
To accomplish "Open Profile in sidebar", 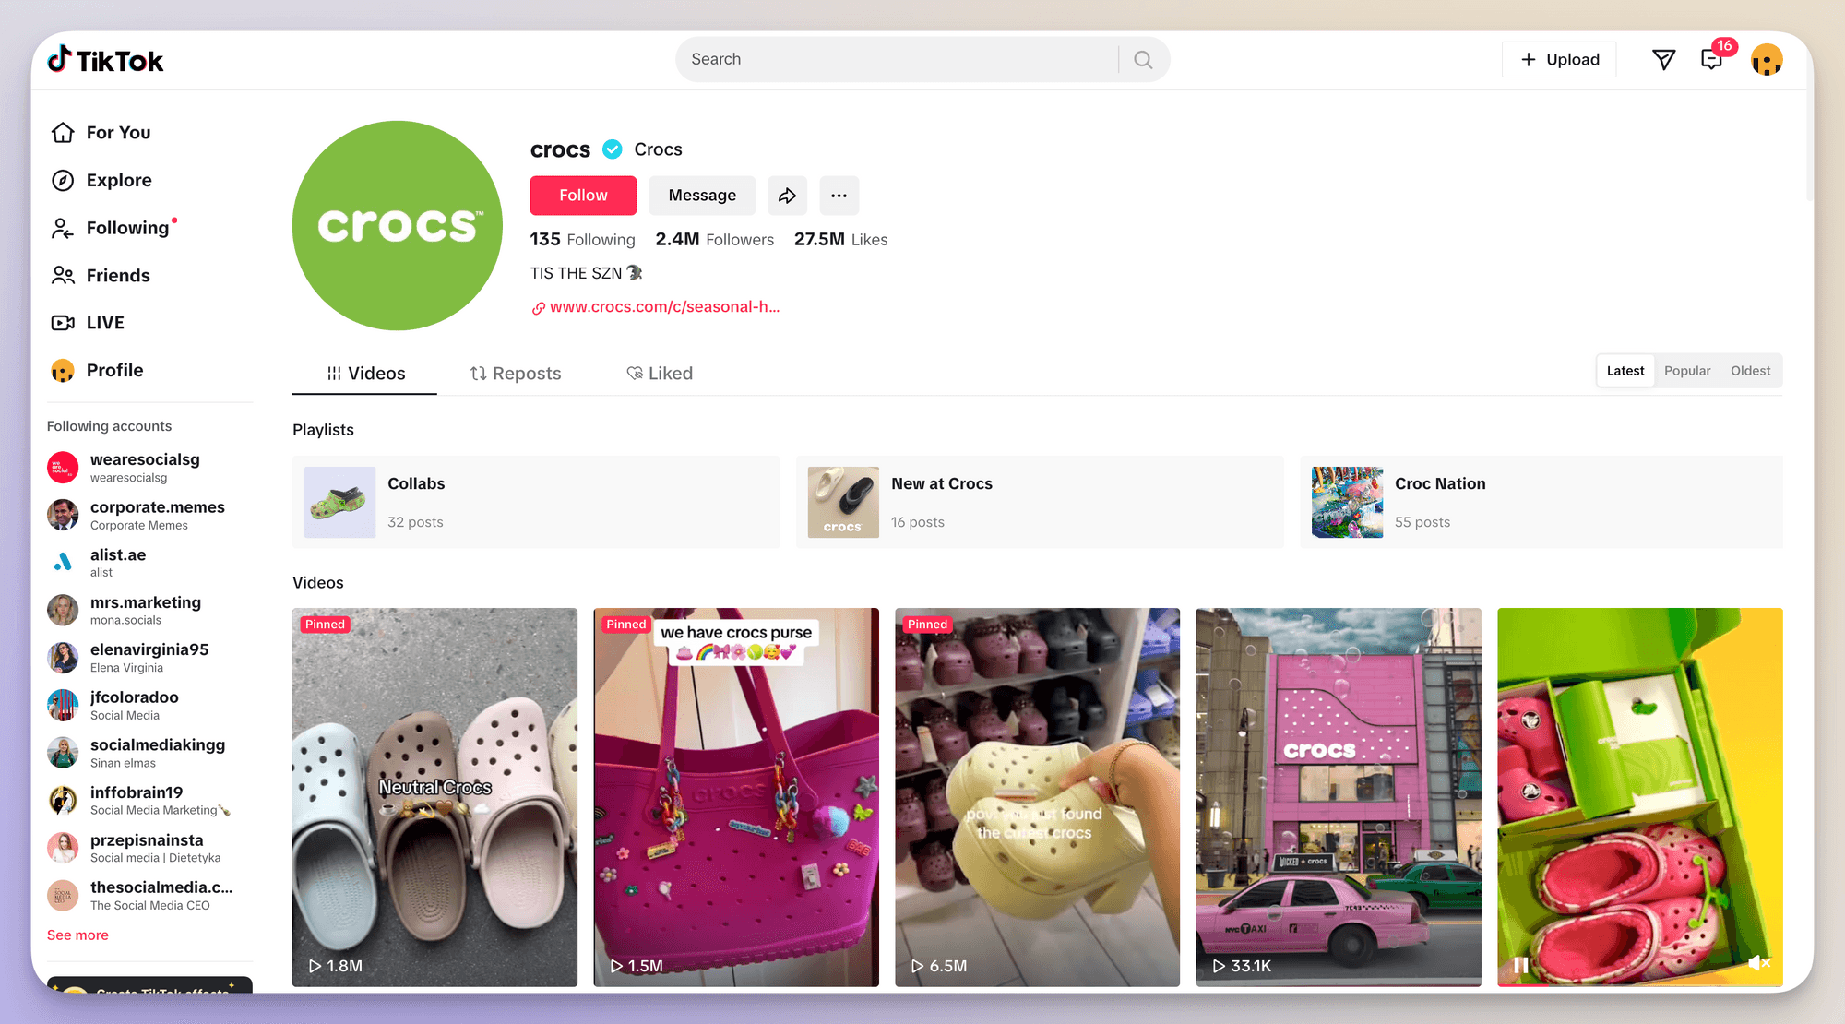I will pos(98,371).
